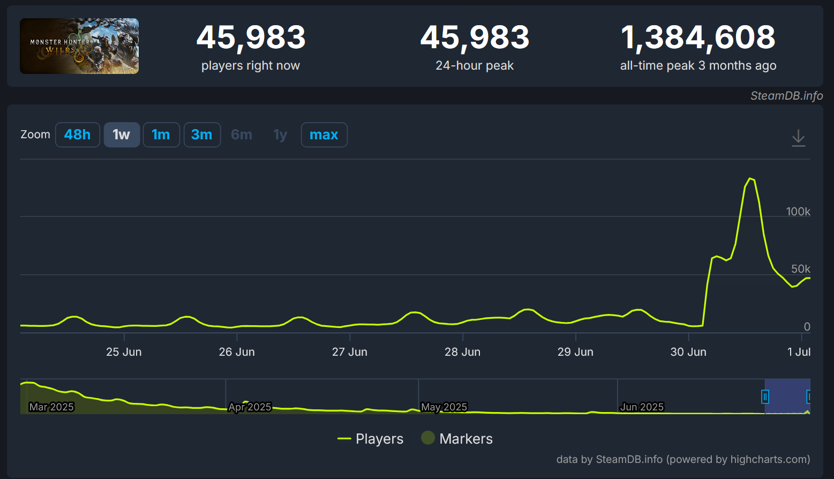The image size is (834, 479).
Task: Click the 1 Jul axis label
Action: click(x=799, y=352)
